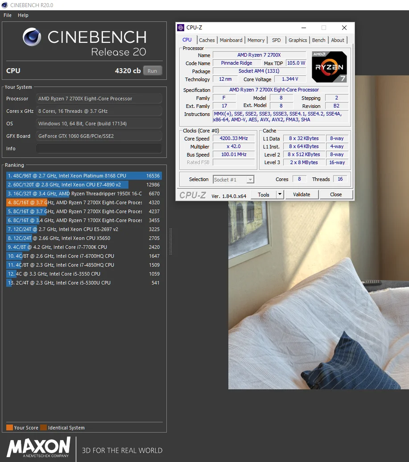Click the Processor field in Your System
409x462 pixels.
click(x=99, y=99)
